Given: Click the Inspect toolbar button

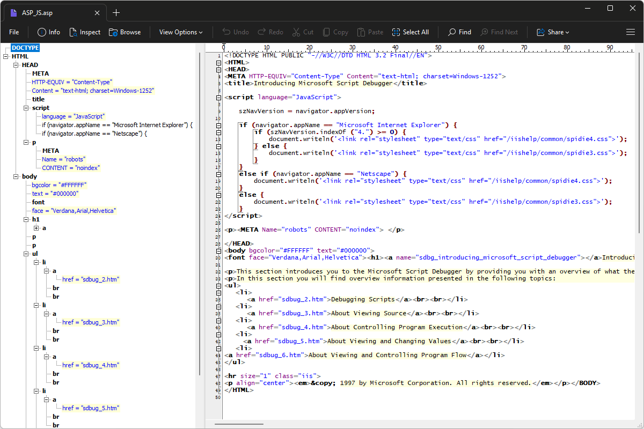Looking at the screenshot, I should pyautogui.click(x=85, y=32).
